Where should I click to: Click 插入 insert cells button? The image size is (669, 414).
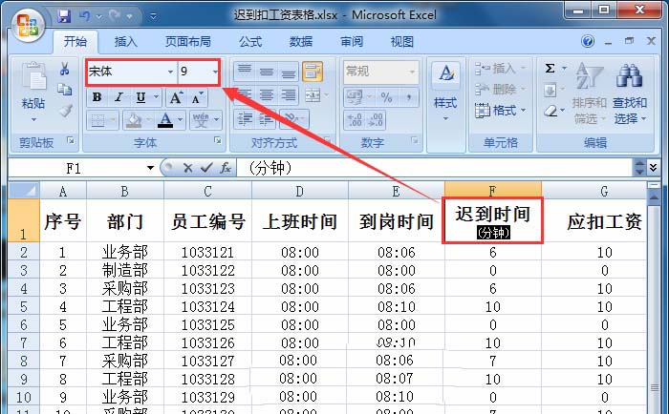pyautogui.click(x=500, y=69)
